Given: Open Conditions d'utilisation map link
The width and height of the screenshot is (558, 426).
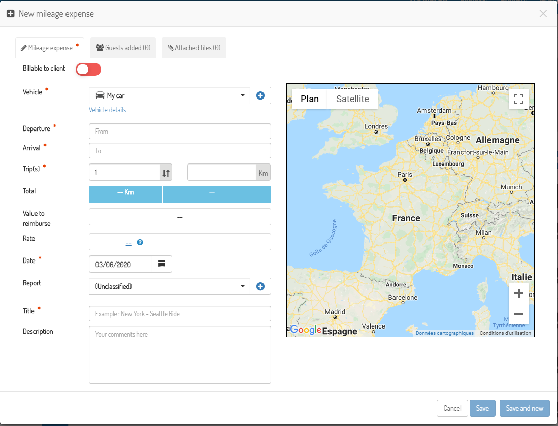Looking at the screenshot, I should pos(505,333).
